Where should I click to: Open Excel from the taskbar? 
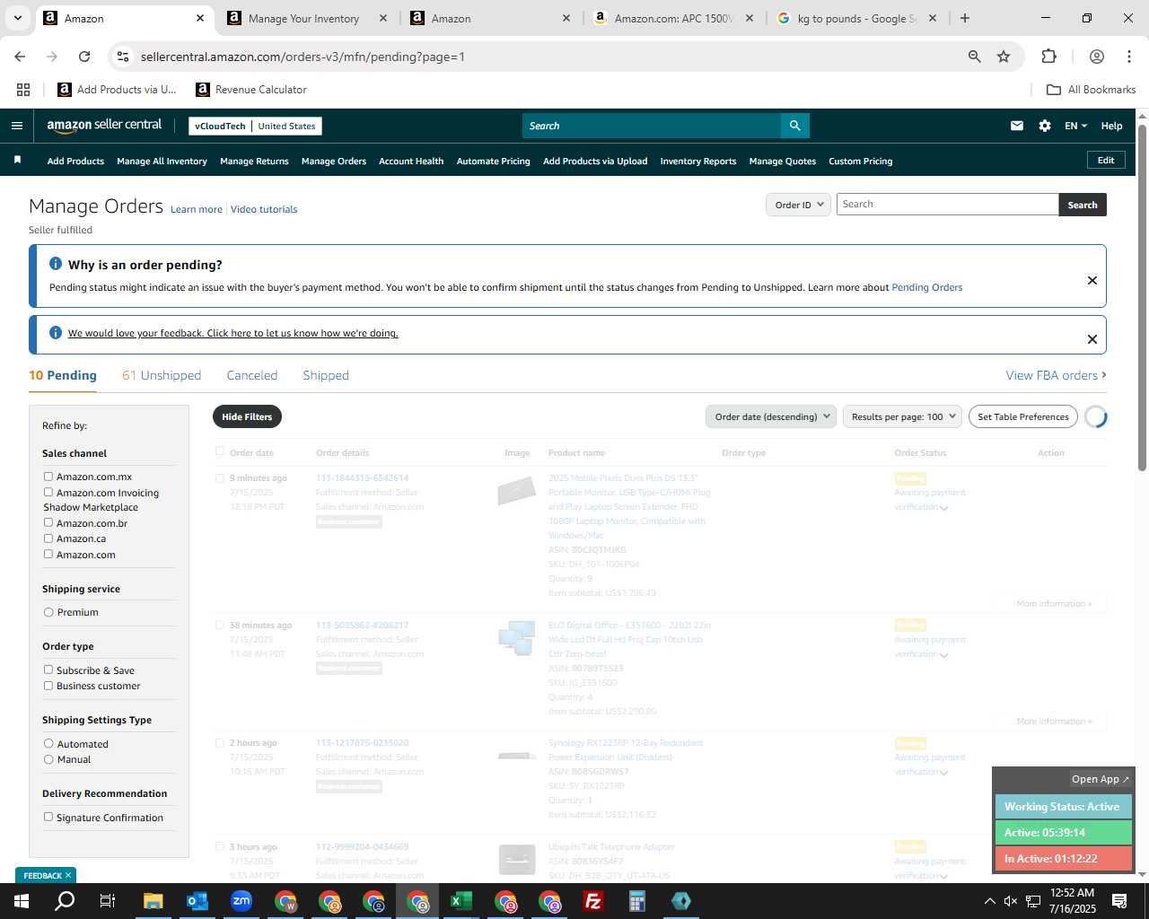[x=461, y=901]
